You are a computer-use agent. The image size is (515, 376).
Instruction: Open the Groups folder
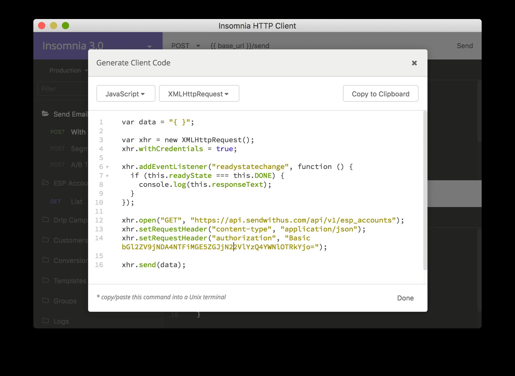(65, 301)
